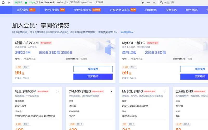Screen dimensions: 208x130
Task: Click the 单节点云盘版 architecture text
Action: 129,116
